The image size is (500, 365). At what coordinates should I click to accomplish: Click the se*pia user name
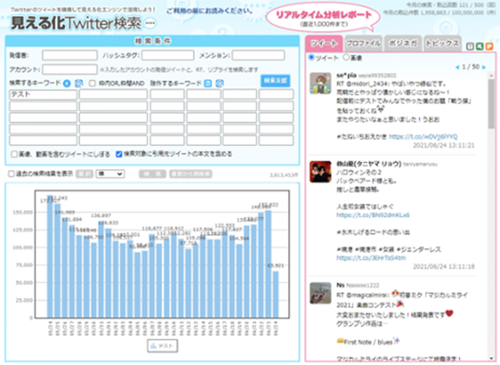click(346, 75)
